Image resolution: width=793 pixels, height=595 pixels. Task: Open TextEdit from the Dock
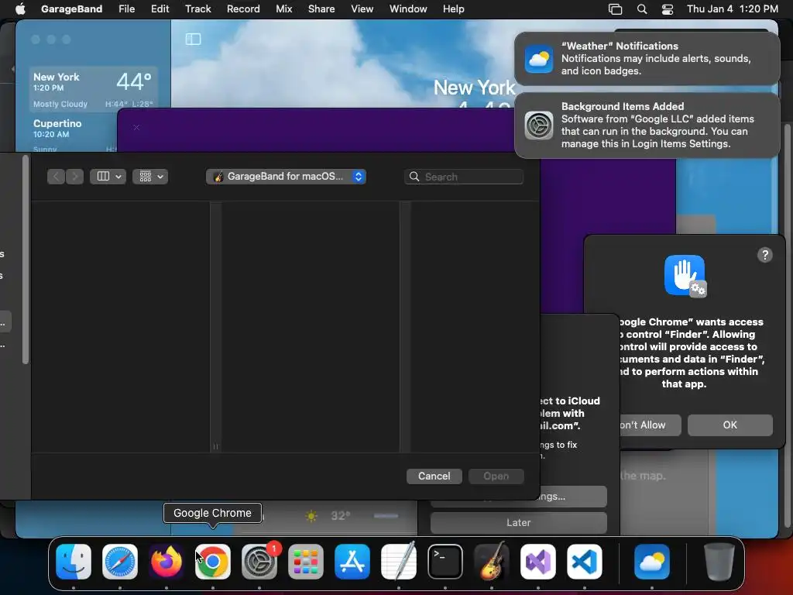pyautogui.click(x=399, y=562)
